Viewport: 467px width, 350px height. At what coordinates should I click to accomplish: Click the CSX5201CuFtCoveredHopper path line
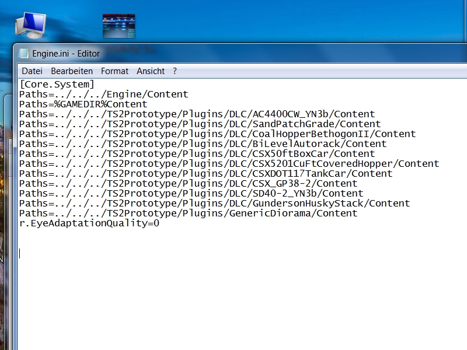[x=229, y=164]
